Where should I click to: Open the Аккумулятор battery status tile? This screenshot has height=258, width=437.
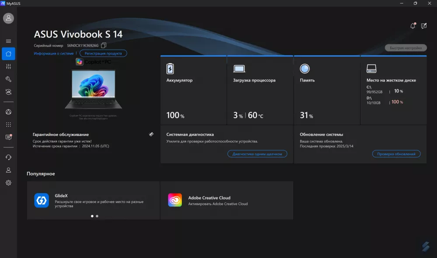point(194,90)
